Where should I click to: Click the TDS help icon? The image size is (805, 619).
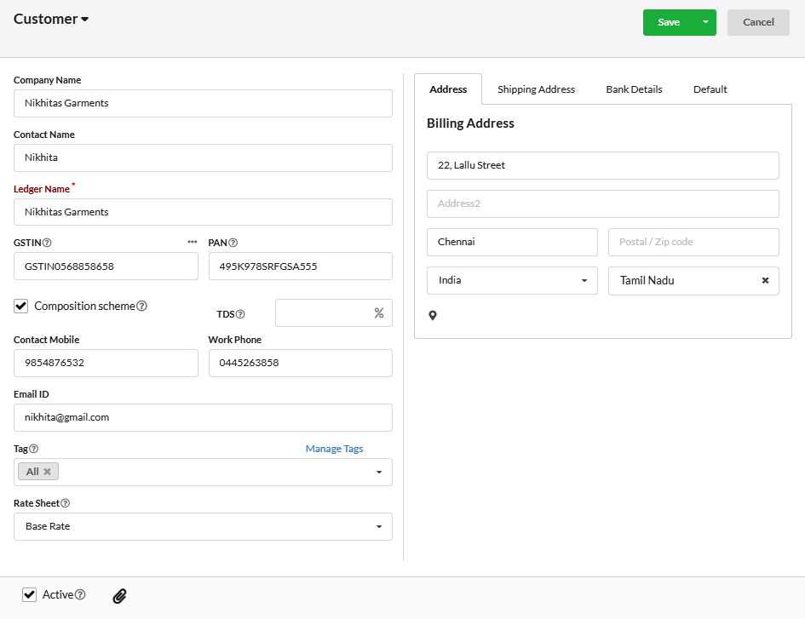240,314
